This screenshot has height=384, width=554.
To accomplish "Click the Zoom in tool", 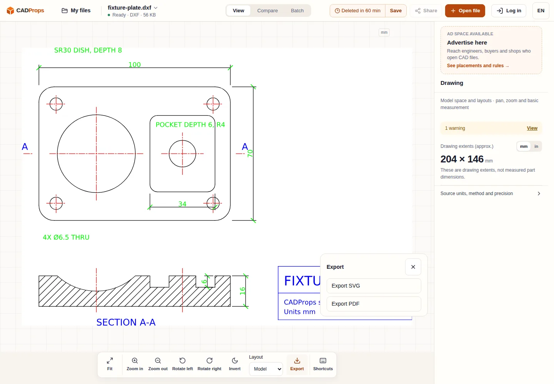I will coord(135,364).
